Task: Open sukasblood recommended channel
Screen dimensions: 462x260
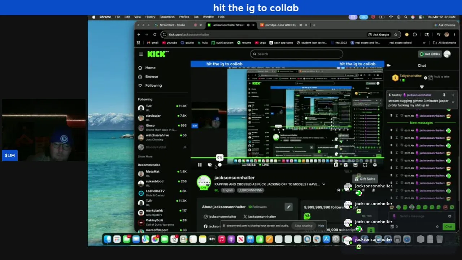Action: pyautogui.click(x=162, y=183)
